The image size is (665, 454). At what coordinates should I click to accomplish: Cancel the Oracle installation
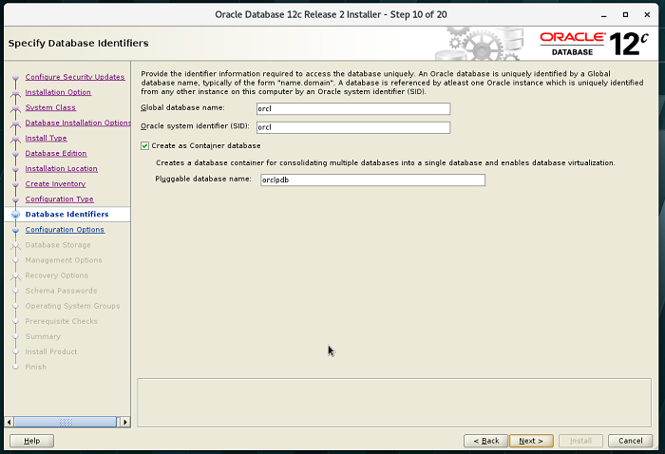click(x=630, y=441)
